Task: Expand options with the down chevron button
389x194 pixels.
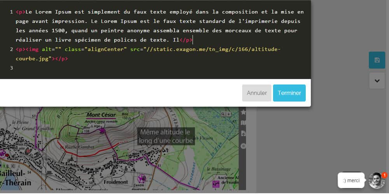Action: (x=377, y=81)
